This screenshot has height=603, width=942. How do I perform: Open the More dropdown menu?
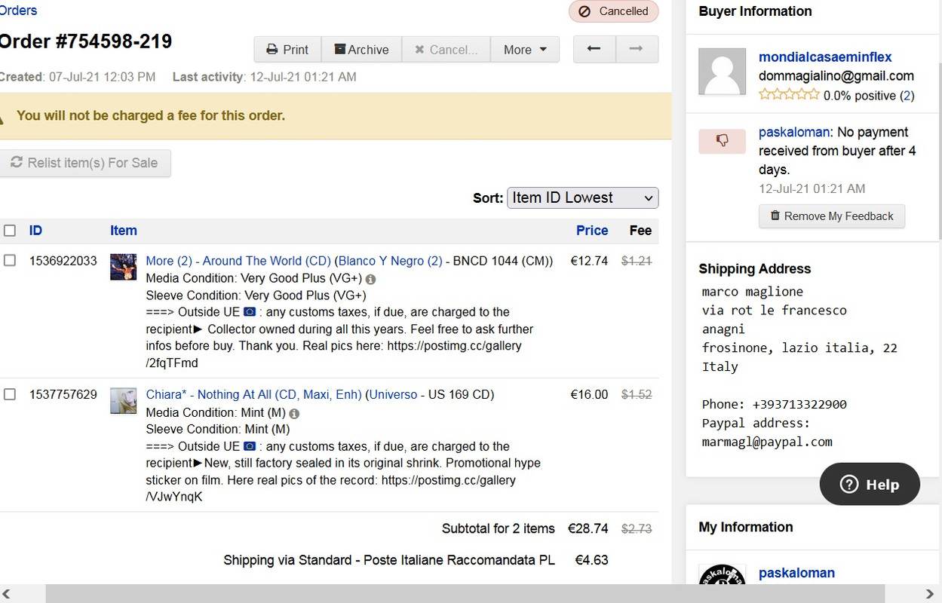525,50
